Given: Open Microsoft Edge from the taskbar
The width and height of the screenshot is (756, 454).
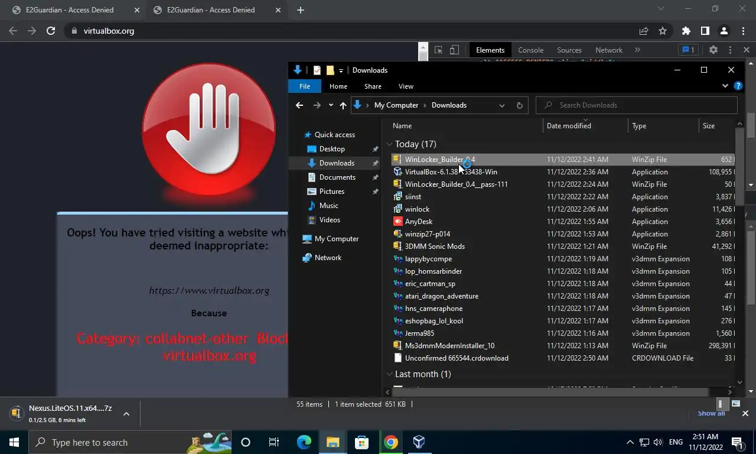Looking at the screenshot, I should 304,442.
